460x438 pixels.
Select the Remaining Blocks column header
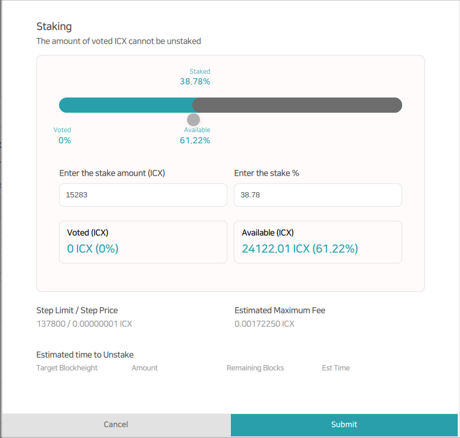[255, 368]
